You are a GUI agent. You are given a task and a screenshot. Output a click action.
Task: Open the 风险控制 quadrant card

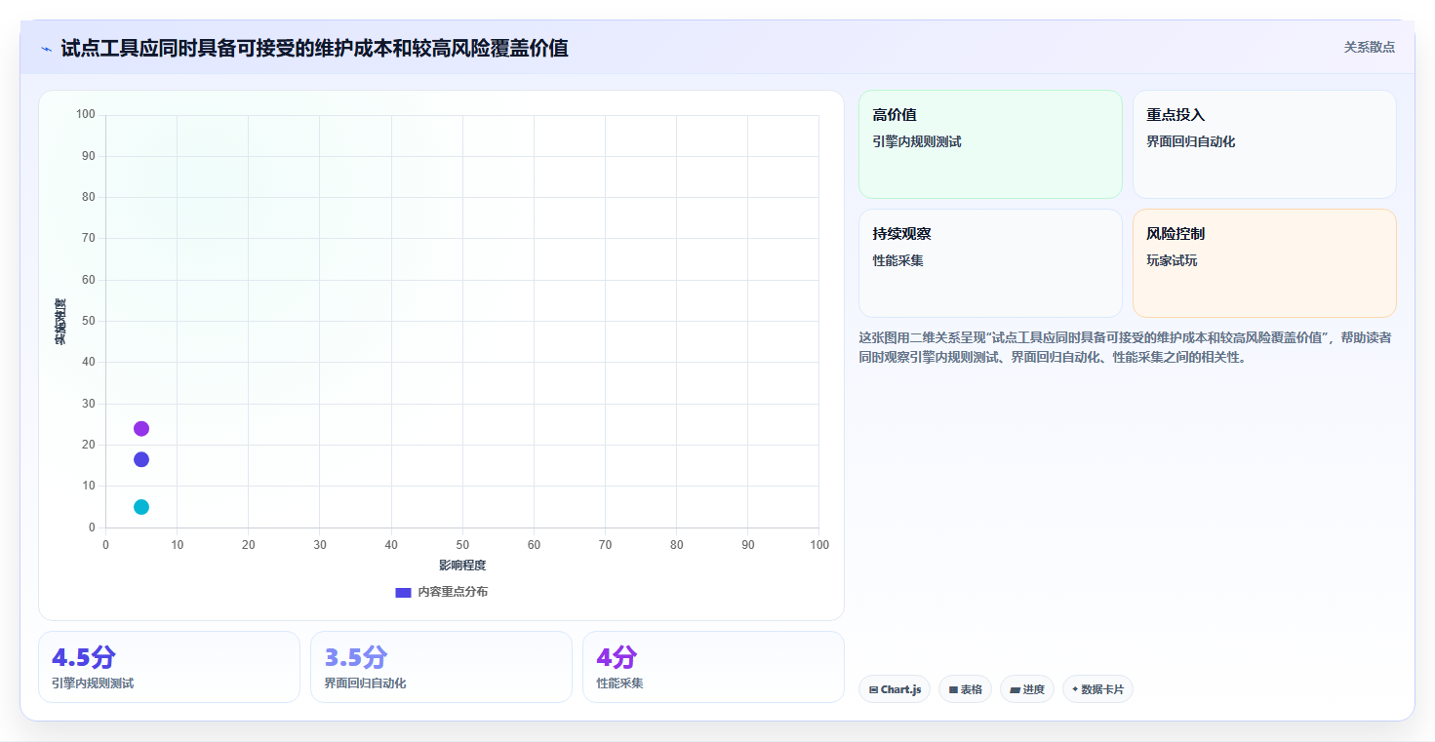pyautogui.click(x=1264, y=263)
